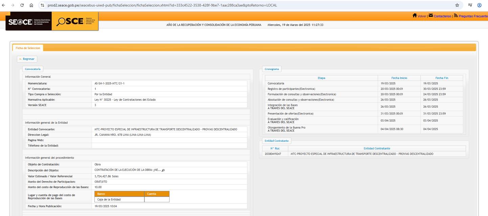Click the Entidad Contratante section label
This screenshot has height=216, width=488.
tap(276, 141)
